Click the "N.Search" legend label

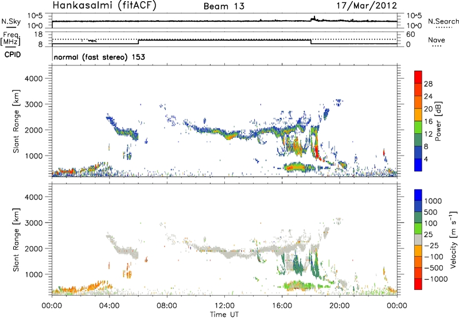[444, 21]
